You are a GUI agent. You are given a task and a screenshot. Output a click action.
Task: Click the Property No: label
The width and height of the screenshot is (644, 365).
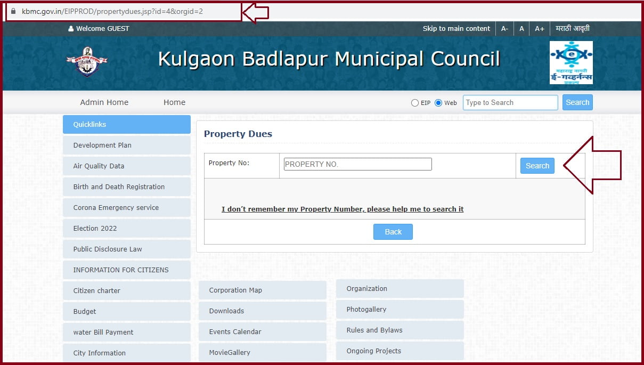pos(229,163)
